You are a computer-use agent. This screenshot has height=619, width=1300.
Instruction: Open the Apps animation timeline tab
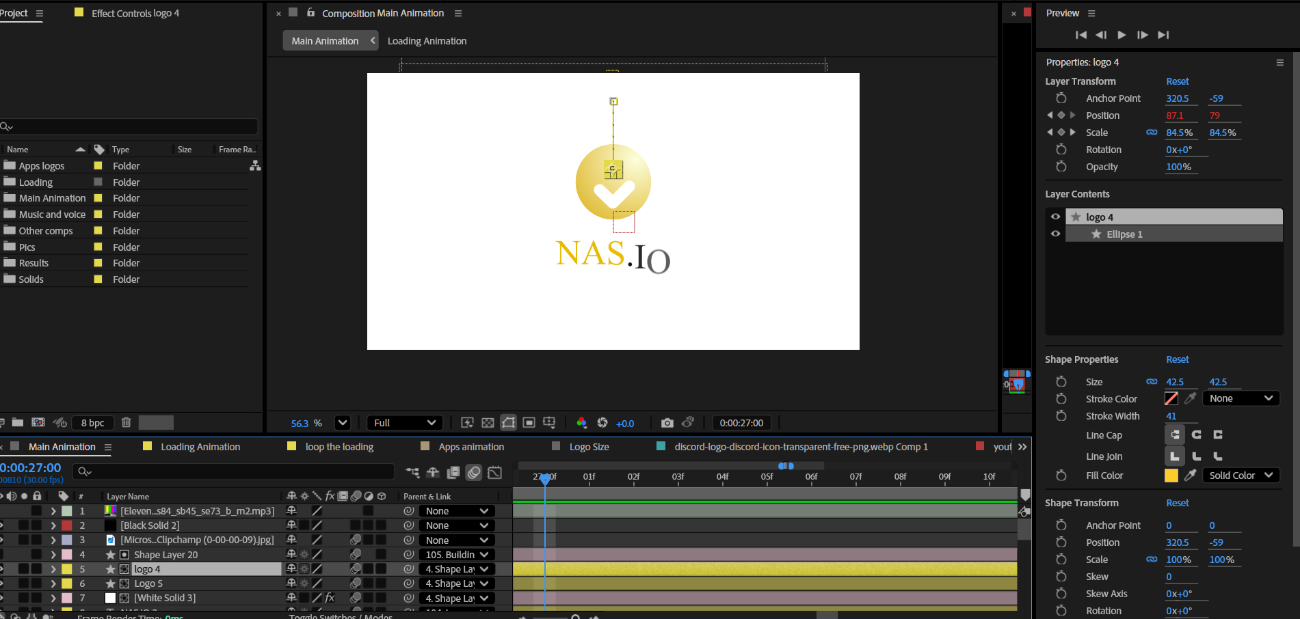pos(470,447)
